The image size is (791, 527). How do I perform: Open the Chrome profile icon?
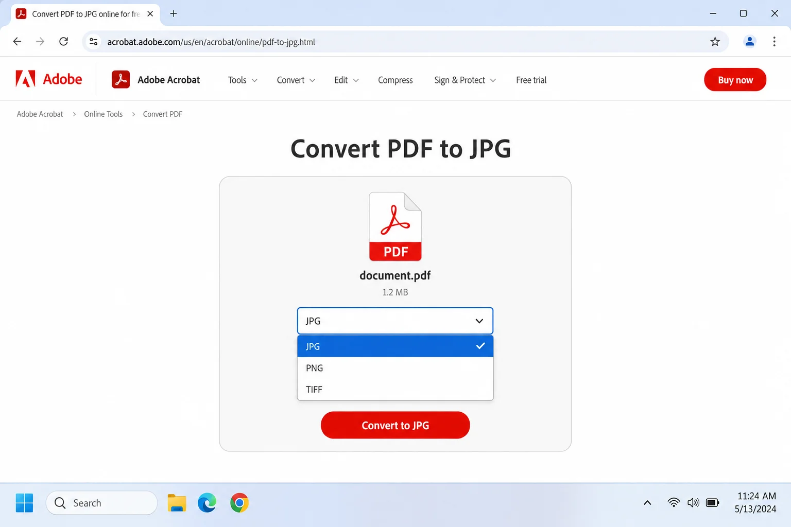point(750,42)
